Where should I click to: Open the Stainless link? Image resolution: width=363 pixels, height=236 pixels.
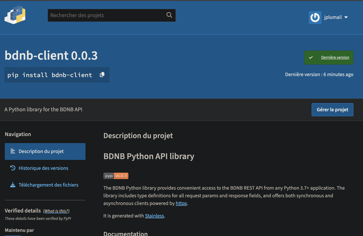[x=154, y=216]
